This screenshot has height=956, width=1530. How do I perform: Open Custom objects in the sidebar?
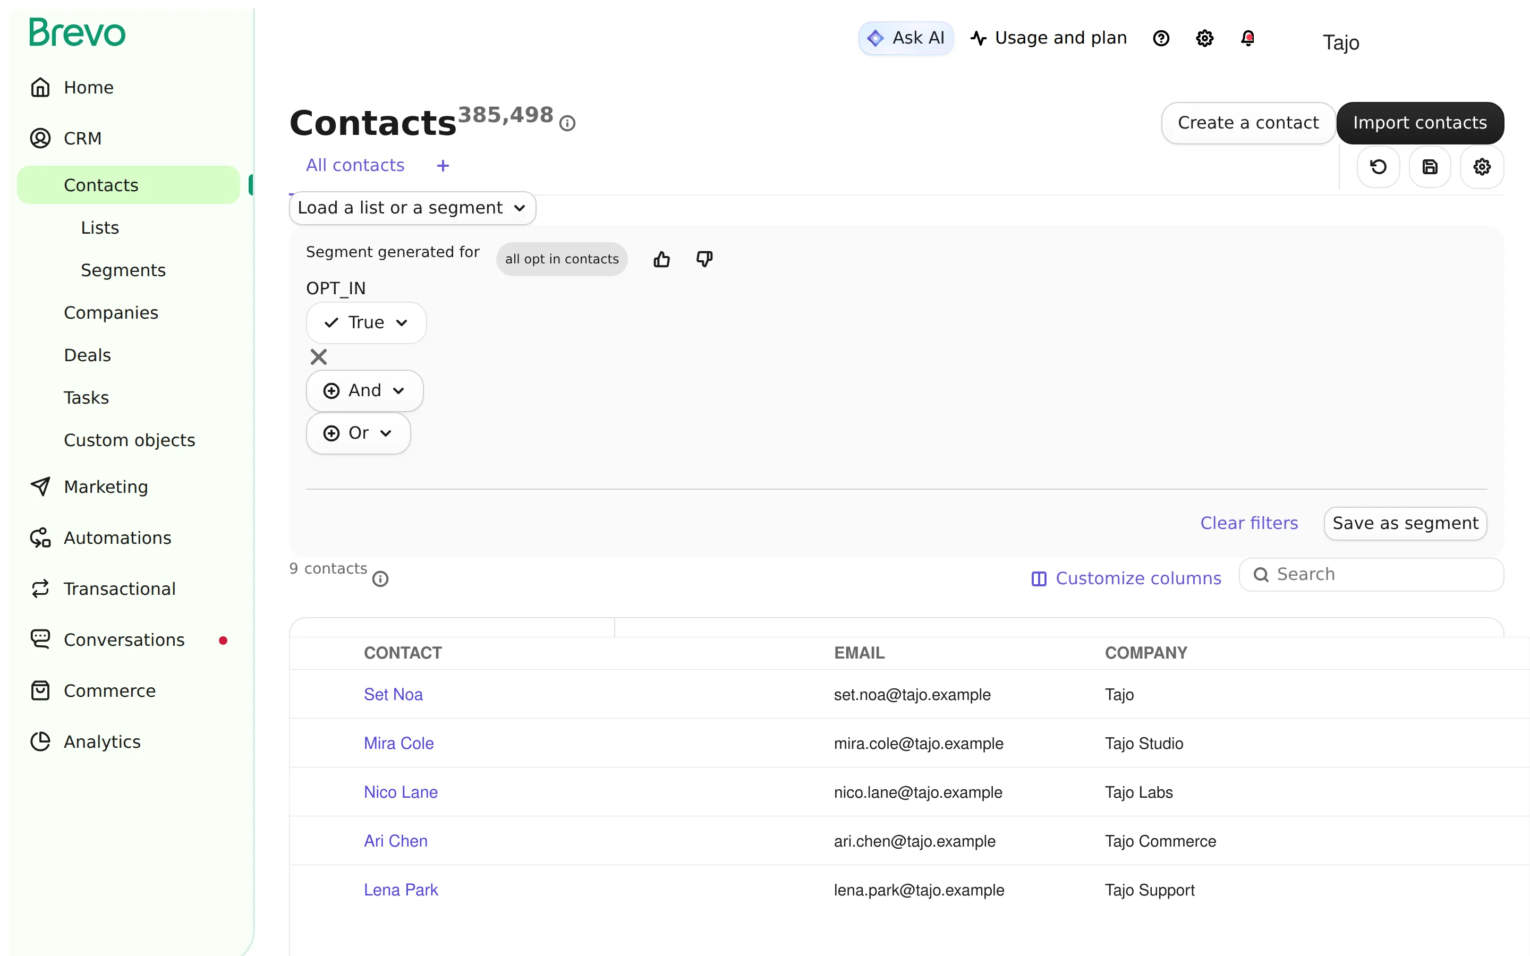[x=130, y=440]
